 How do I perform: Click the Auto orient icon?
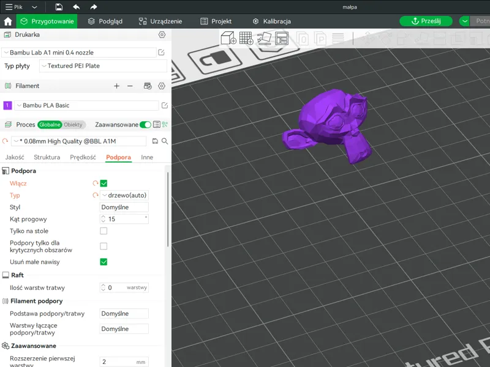(264, 39)
